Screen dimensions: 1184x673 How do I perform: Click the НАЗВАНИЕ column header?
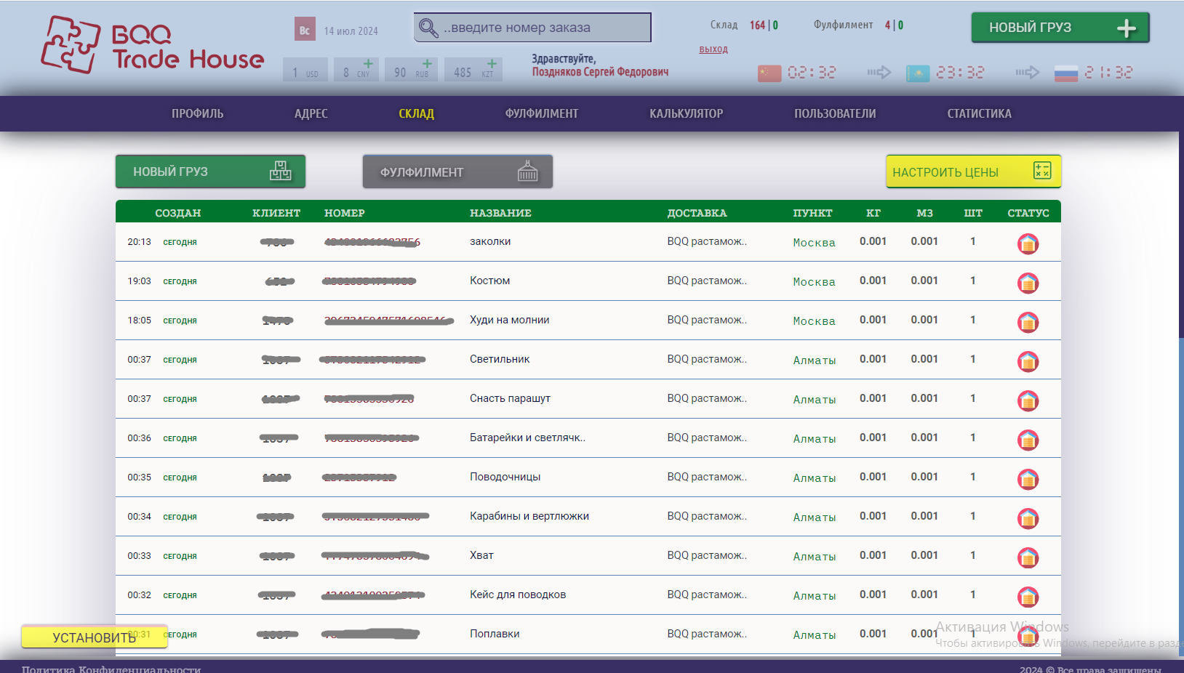point(500,213)
